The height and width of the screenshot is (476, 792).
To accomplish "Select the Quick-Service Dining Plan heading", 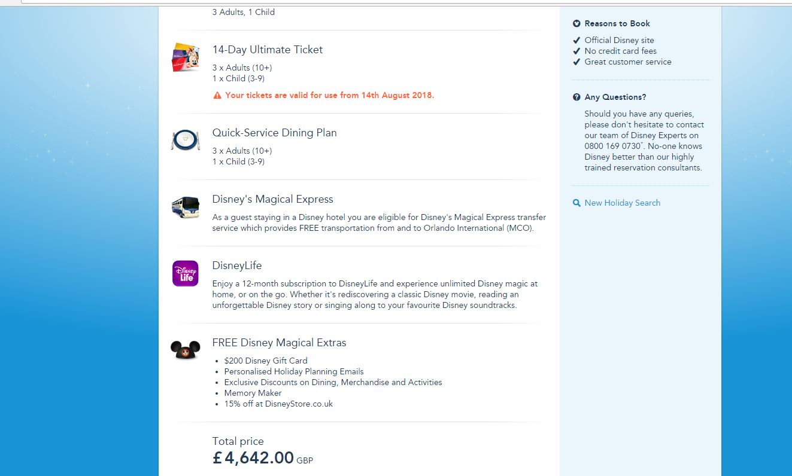I will [274, 133].
